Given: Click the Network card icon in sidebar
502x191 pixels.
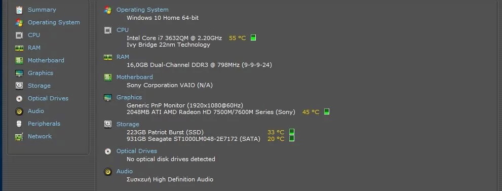Looking at the screenshot, I should [x=19, y=137].
